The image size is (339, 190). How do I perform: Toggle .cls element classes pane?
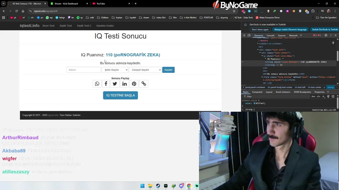click(318, 96)
